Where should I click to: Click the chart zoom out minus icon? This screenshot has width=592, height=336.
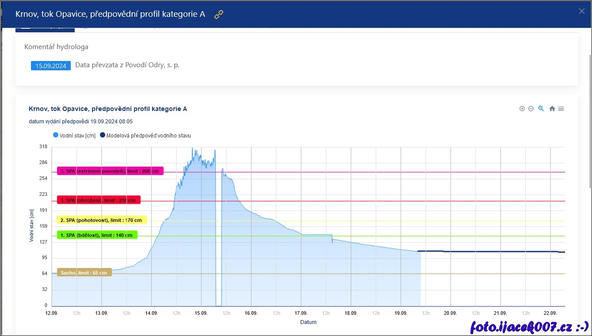click(531, 109)
